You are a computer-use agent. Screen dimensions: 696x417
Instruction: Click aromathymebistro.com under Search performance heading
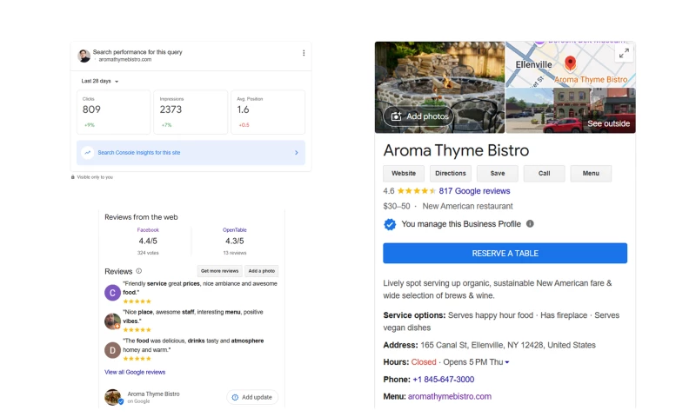point(125,59)
